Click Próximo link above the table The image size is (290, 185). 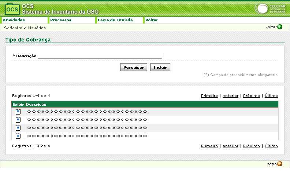251,96
